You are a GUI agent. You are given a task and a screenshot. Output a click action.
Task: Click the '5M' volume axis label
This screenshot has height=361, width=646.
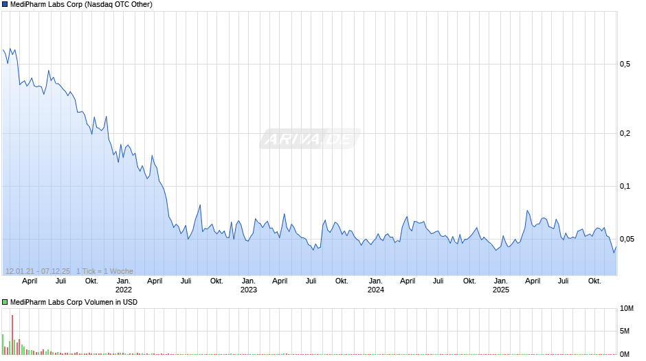click(x=625, y=331)
